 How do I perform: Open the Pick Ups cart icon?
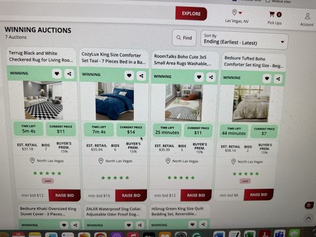(x=272, y=14)
